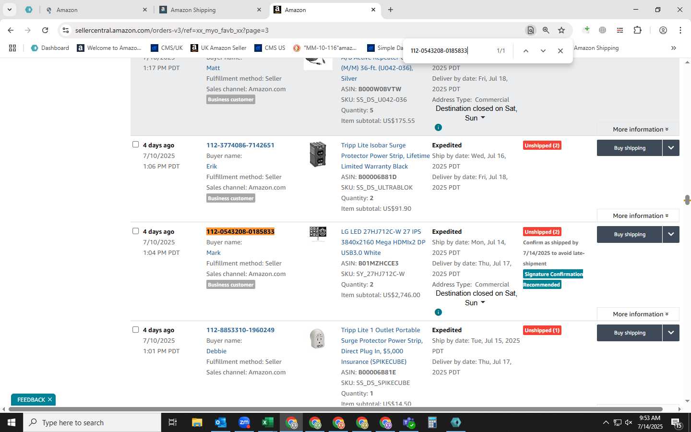
Task: Click the vertical page scrollbar thumb
Action: click(x=687, y=200)
